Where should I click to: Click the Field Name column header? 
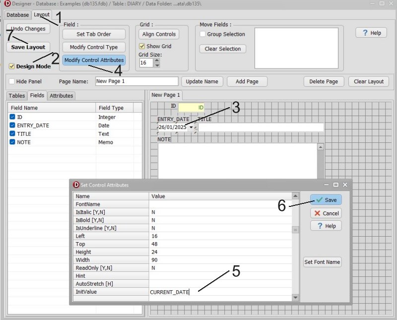(x=52, y=108)
